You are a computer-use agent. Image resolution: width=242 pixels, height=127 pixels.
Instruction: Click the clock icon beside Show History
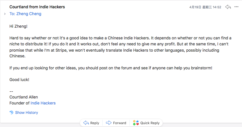point(11,112)
